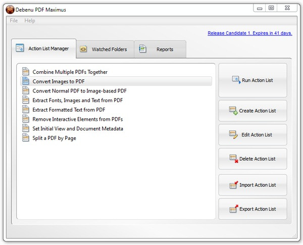Click the Run Action List play icon

coord(236,80)
